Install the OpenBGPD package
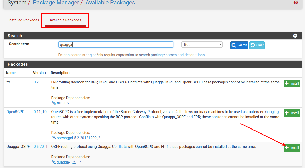This screenshot has height=168, width=305. pos(292,113)
